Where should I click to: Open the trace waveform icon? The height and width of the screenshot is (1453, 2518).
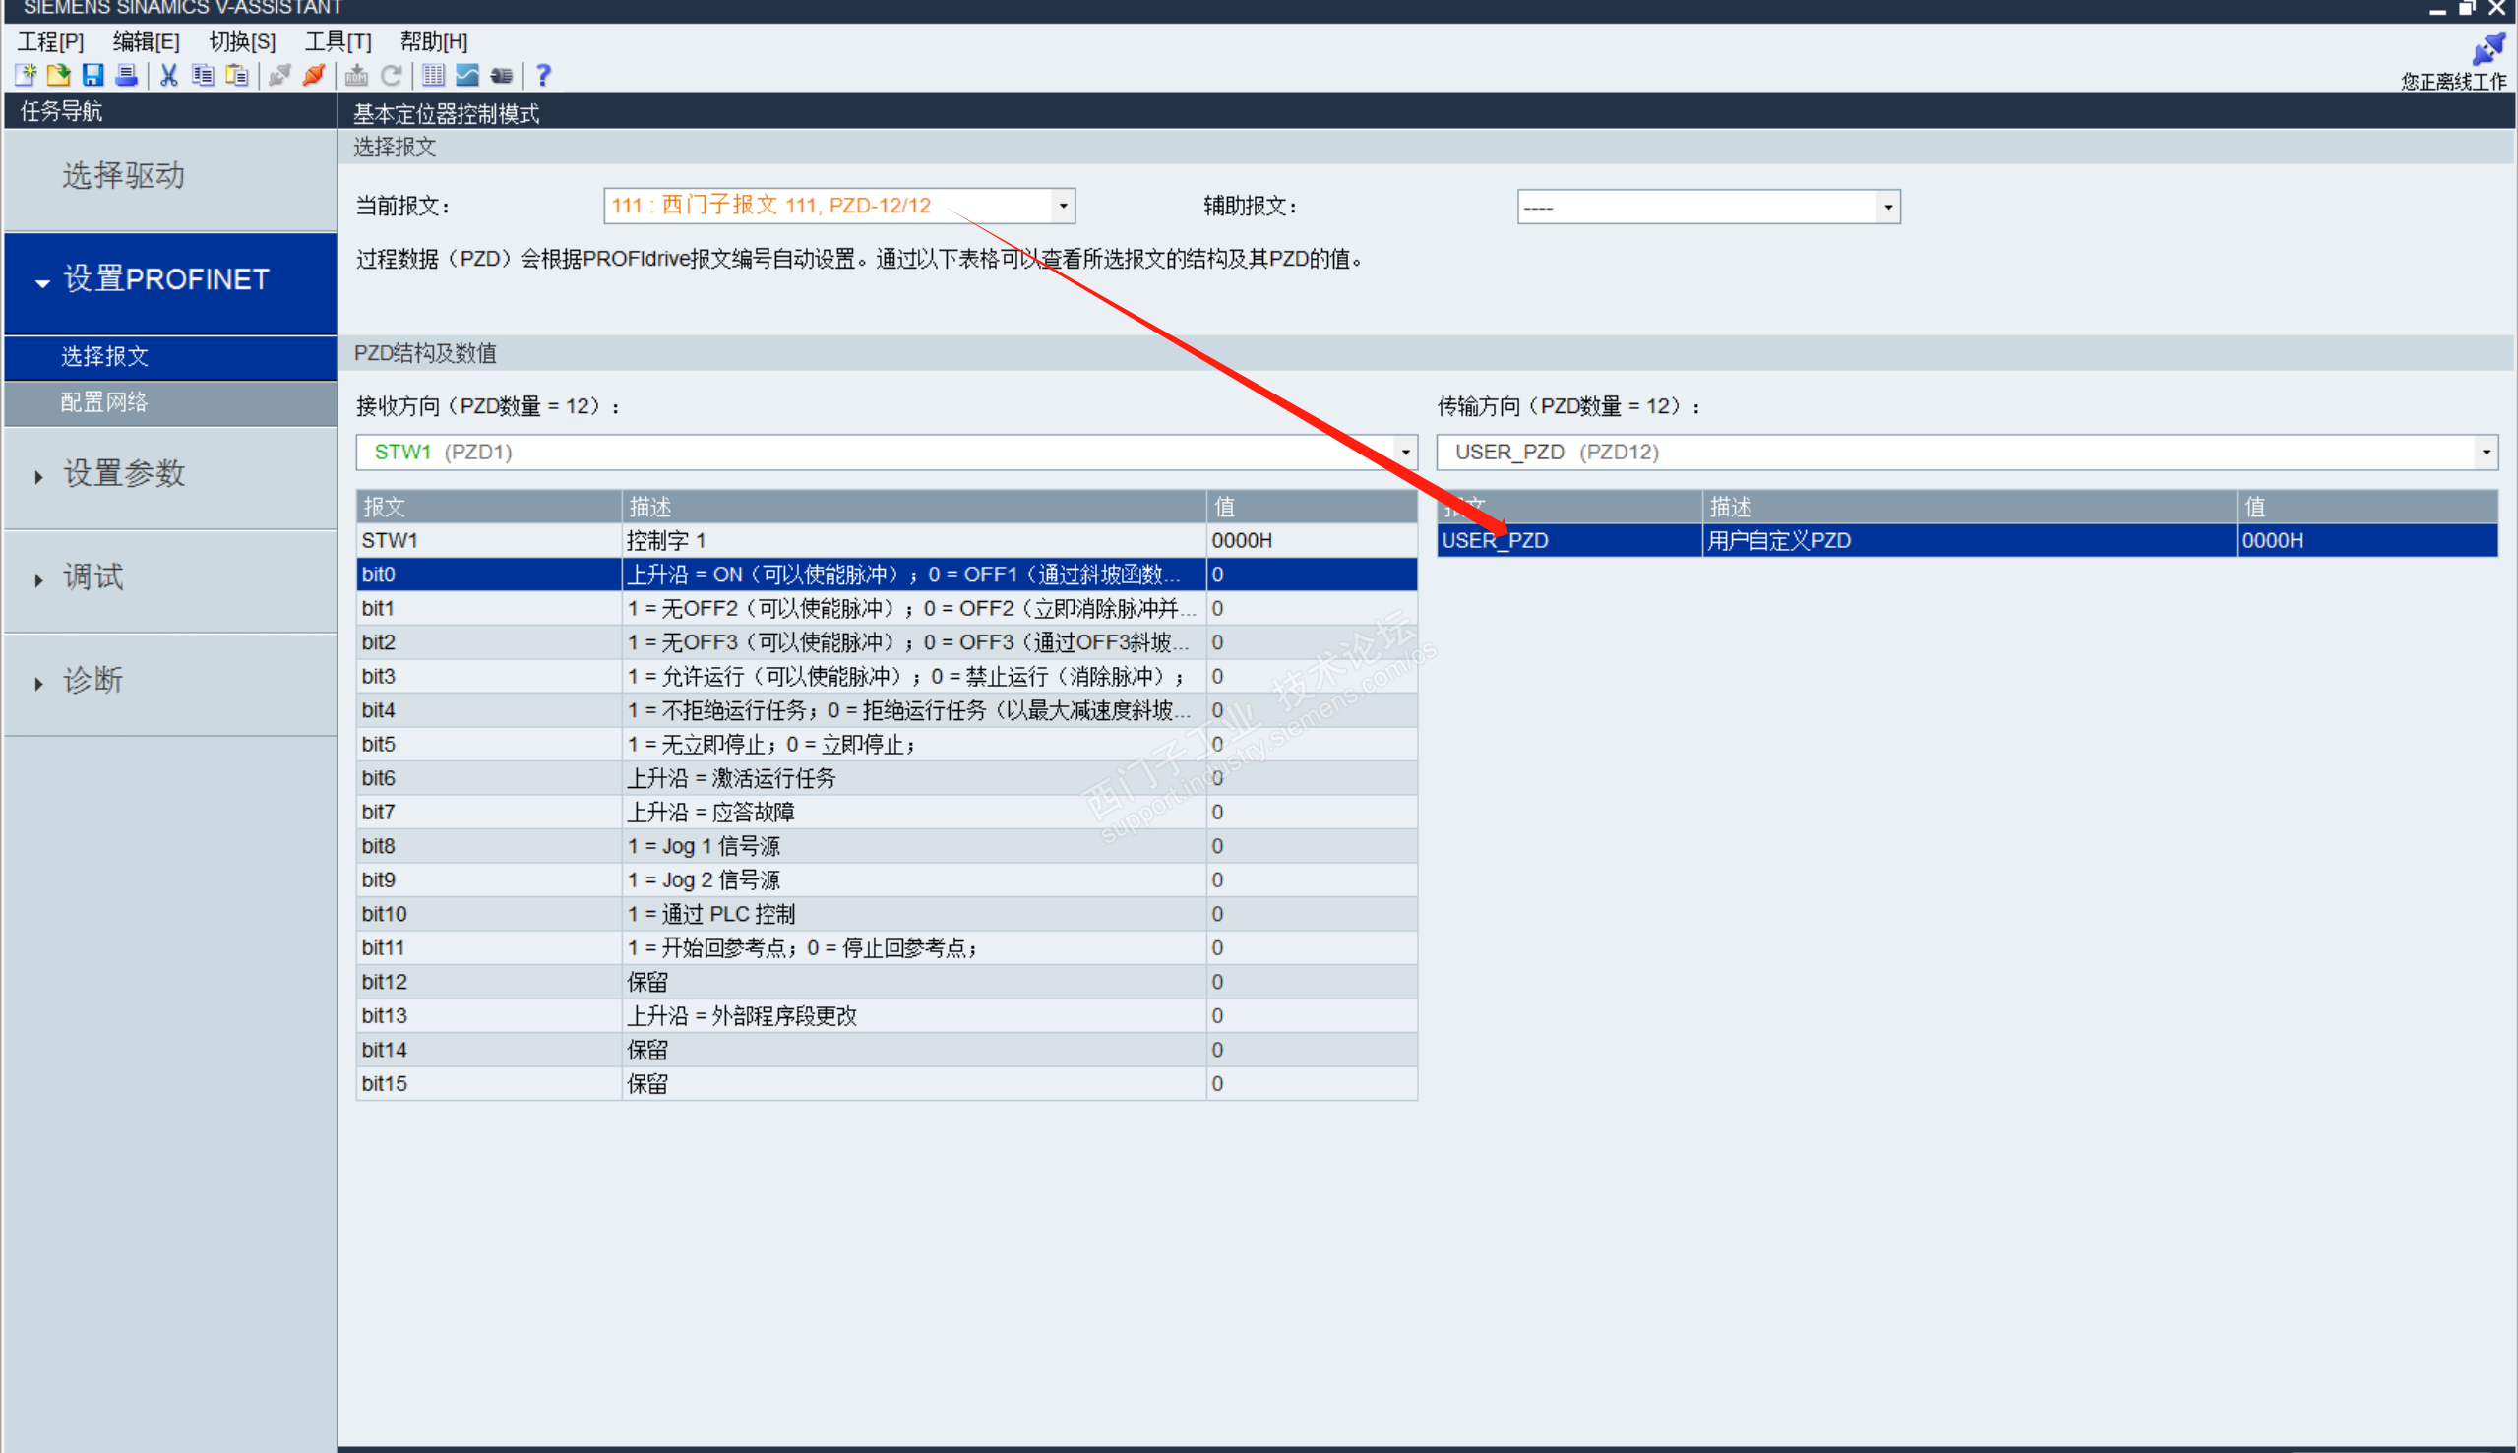click(467, 75)
